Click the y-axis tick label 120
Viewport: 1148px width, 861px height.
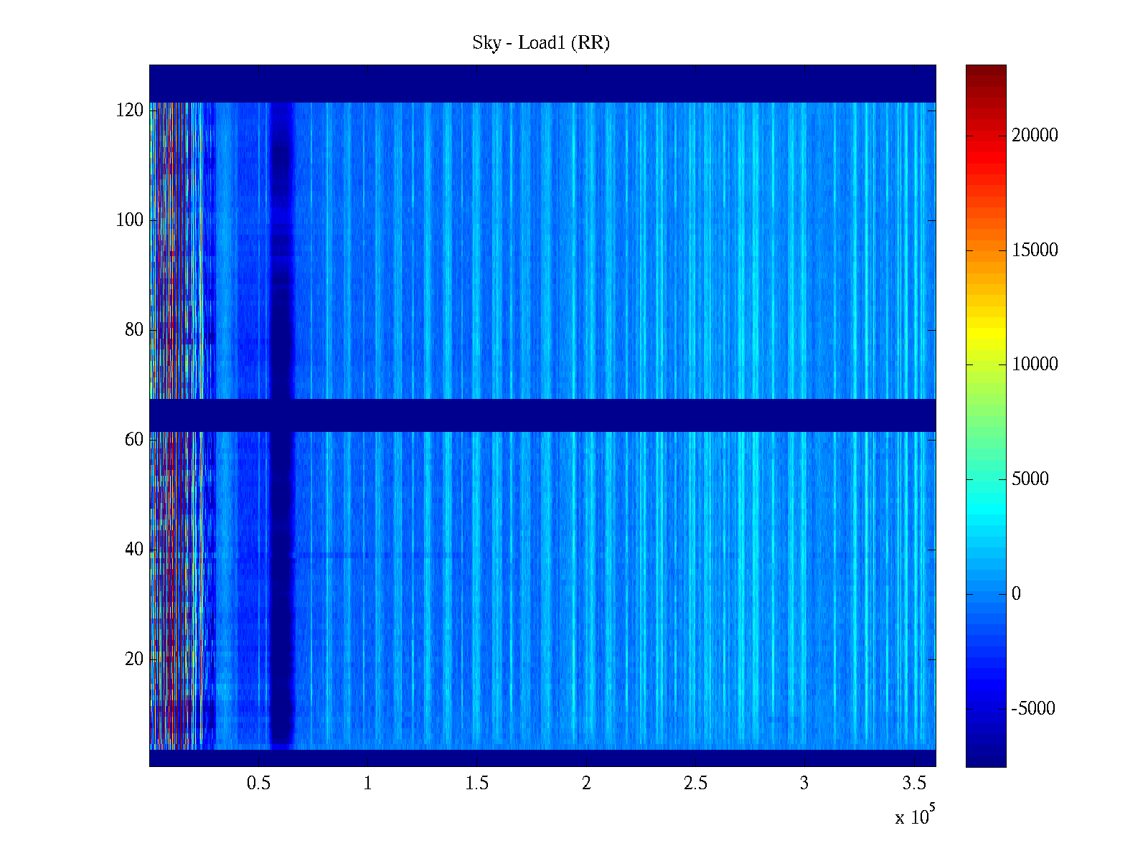coord(130,110)
